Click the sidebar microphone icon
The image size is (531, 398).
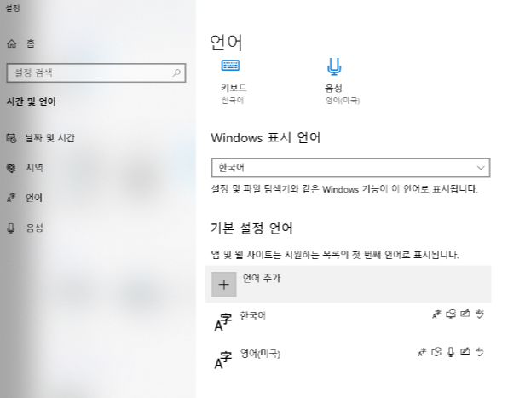coord(11,228)
